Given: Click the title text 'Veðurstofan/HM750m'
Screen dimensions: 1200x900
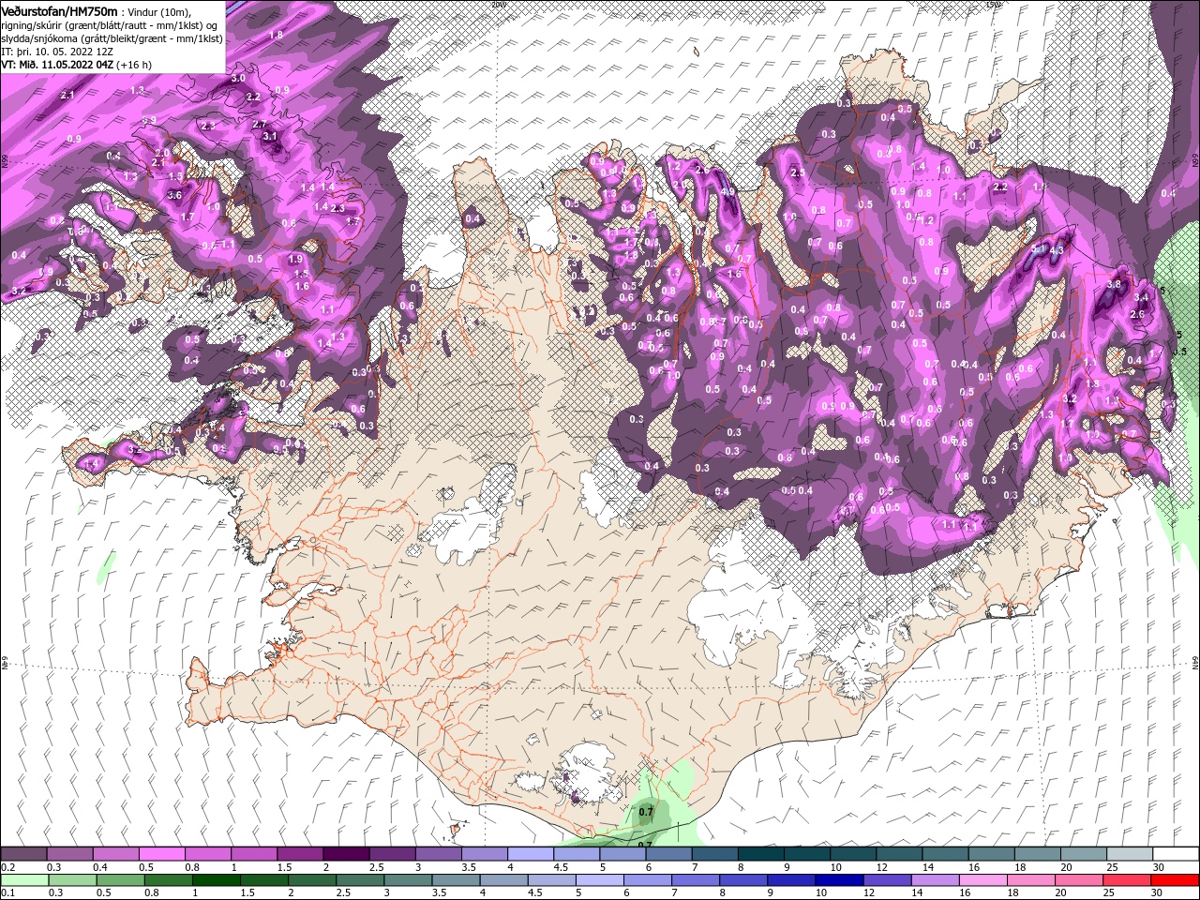Looking at the screenshot, I should click(x=60, y=10).
